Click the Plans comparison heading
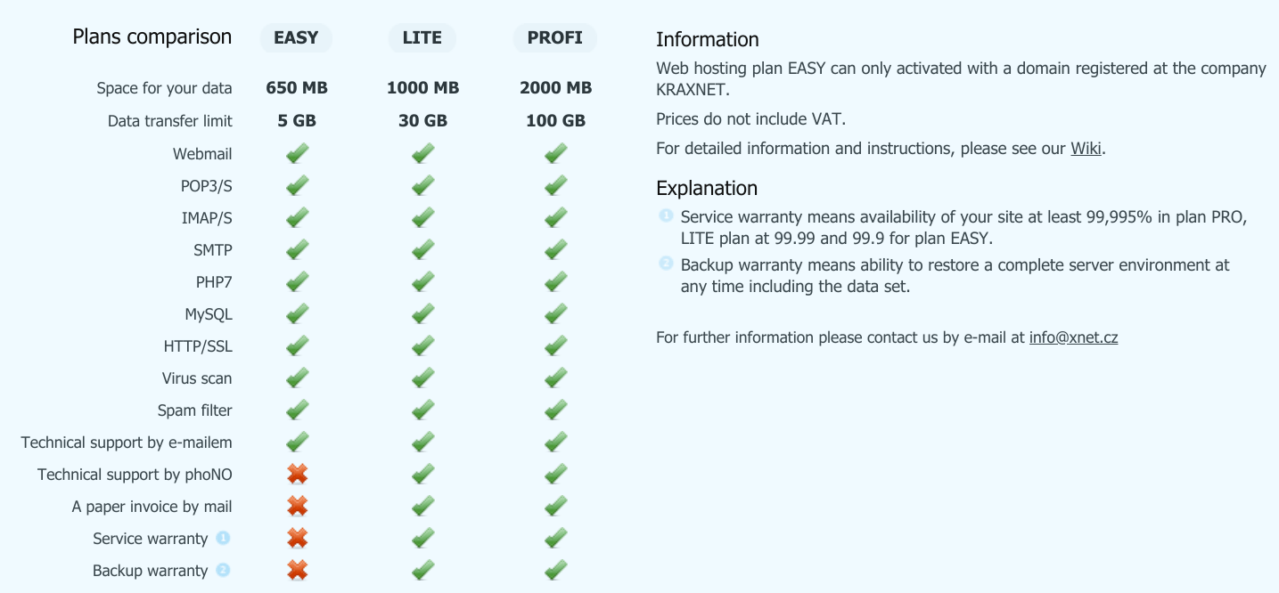The height and width of the screenshot is (593, 1279). coord(152,37)
